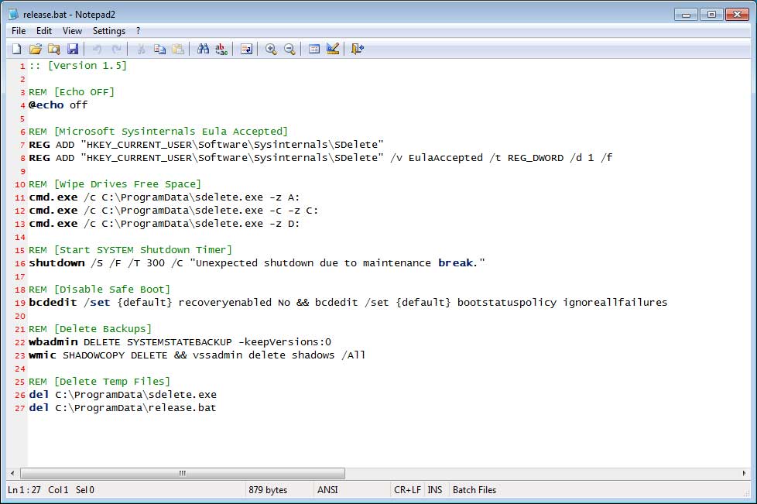The image size is (757, 504).
Task: Click 'ignoreallfailures' on the bcdedit line
Action: click(615, 302)
